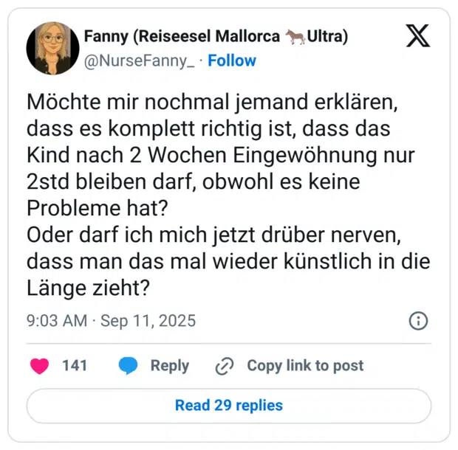The height and width of the screenshot is (450, 458).
Task: Open the @NurseFanny_ handle link
Action: (x=140, y=60)
